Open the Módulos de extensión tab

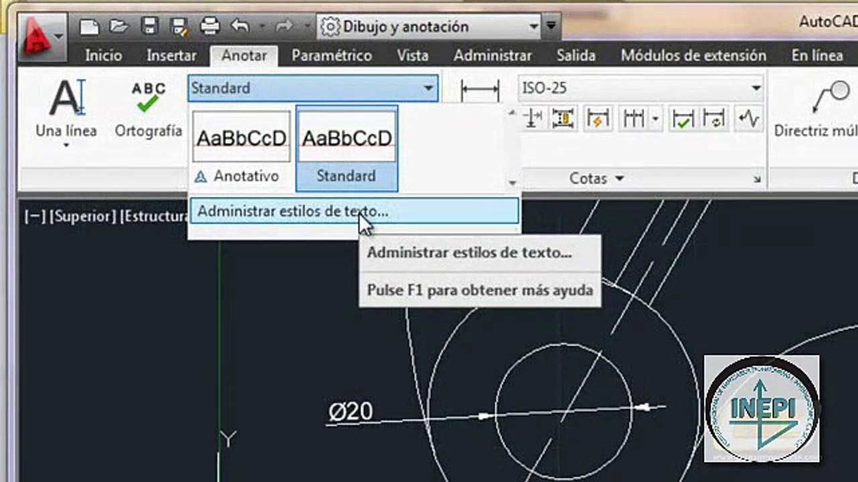(x=694, y=56)
